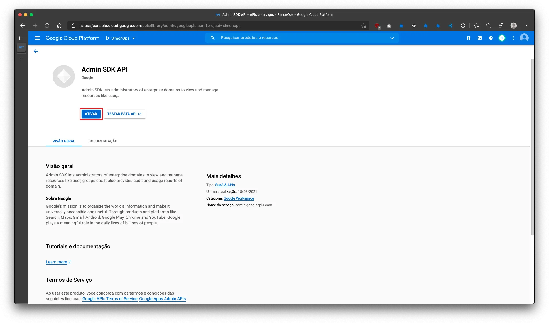
Task: Open Google account avatar in blue header
Action: [524, 38]
